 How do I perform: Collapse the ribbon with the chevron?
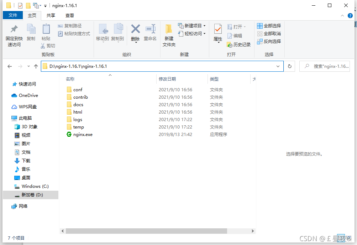pyautogui.click(x=342, y=15)
